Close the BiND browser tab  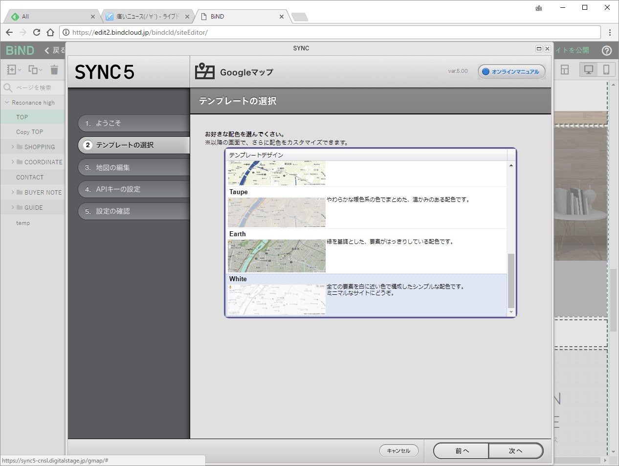pos(282,17)
